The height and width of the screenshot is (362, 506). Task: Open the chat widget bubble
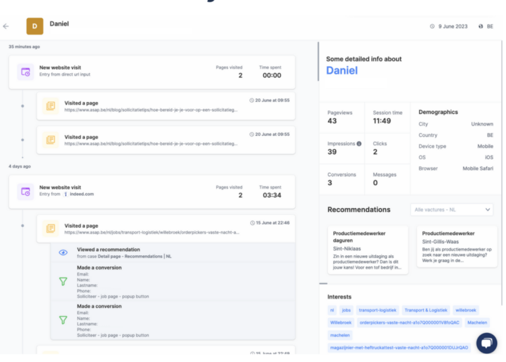pos(486,343)
